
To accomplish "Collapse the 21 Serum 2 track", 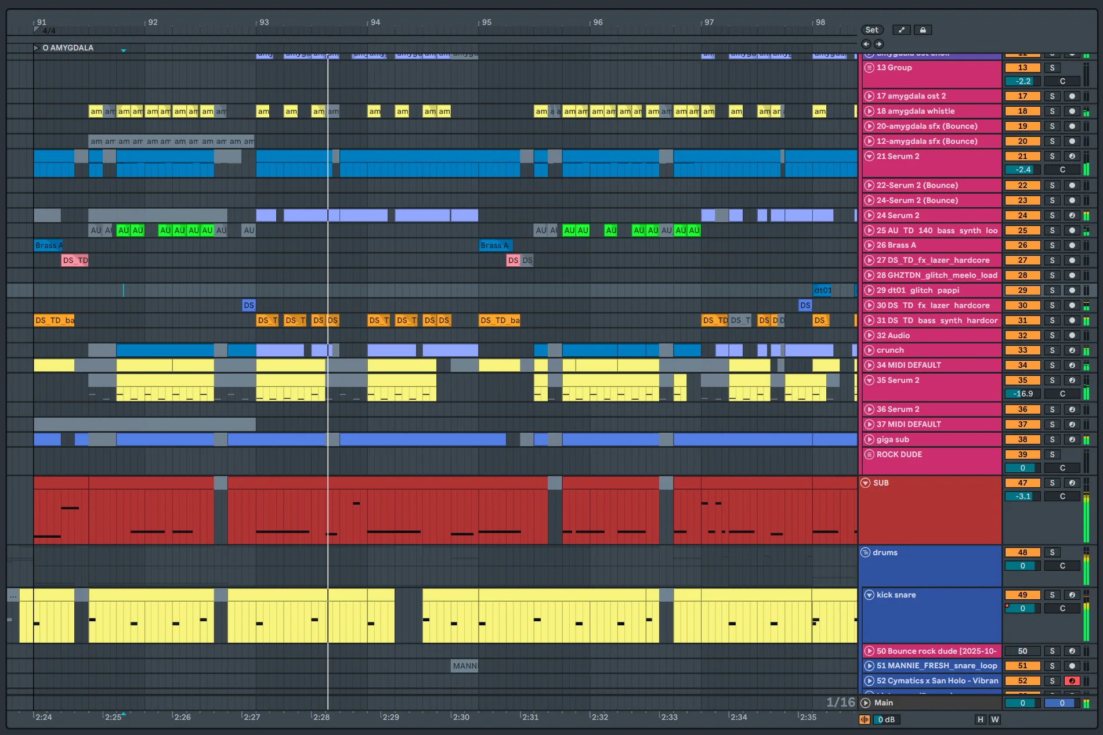I will click(869, 157).
